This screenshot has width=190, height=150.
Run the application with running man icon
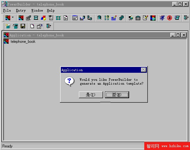click(x=162, y=18)
